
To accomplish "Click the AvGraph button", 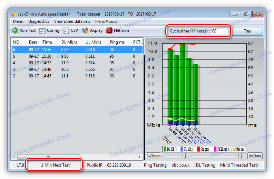I will [154, 156].
